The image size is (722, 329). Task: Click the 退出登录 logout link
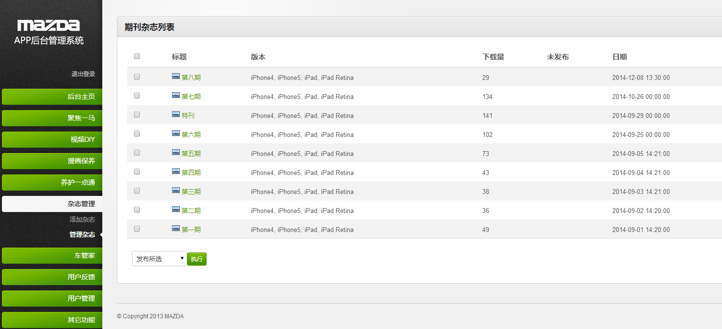pos(83,74)
